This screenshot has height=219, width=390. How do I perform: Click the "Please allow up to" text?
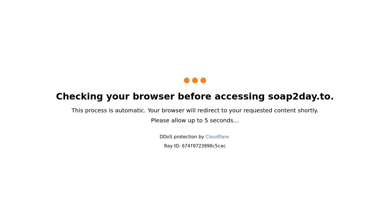(177, 121)
